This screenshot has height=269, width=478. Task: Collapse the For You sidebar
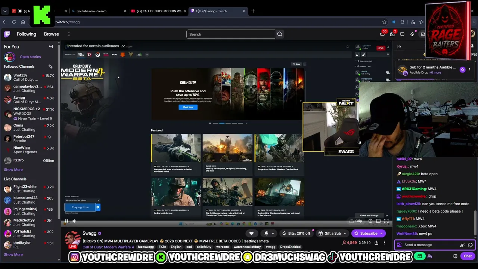coord(51,47)
